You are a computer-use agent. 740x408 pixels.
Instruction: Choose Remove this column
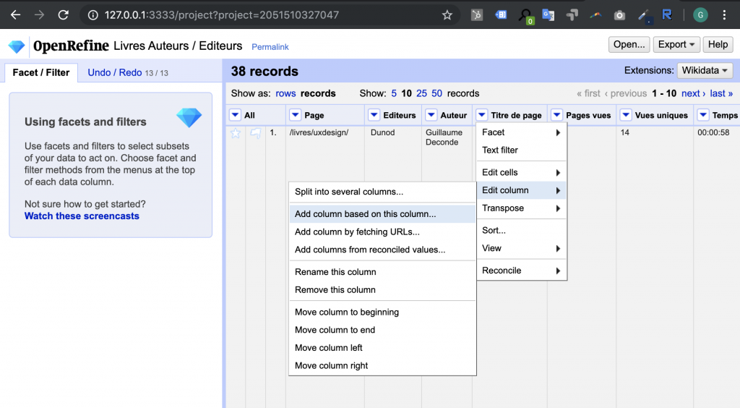[x=382, y=290]
